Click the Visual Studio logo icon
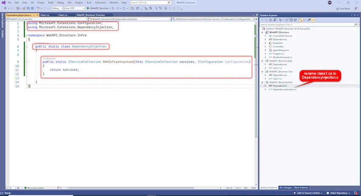Image resolution: width=361 pixels, height=196 pixels. point(3,3)
